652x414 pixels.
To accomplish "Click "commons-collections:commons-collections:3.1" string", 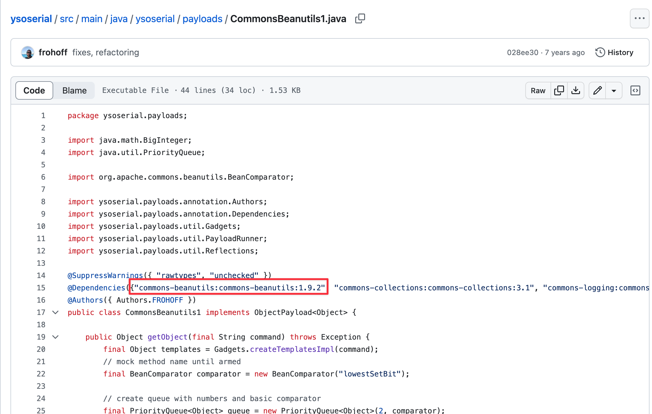I will point(434,288).
